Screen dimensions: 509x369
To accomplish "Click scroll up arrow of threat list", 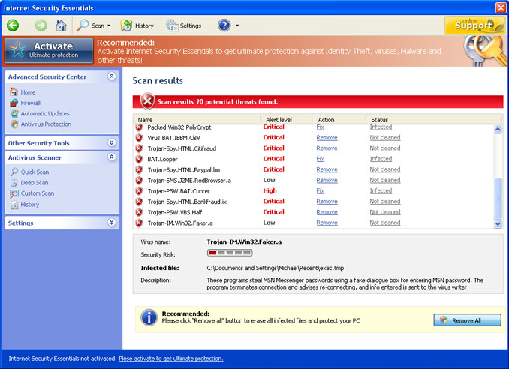I will (498, 130).
